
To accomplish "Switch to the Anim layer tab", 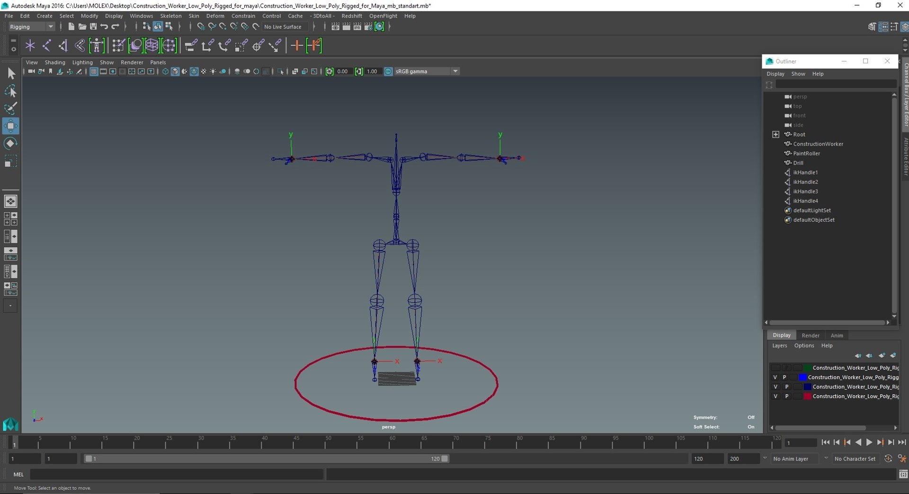I will coord(837,336).
